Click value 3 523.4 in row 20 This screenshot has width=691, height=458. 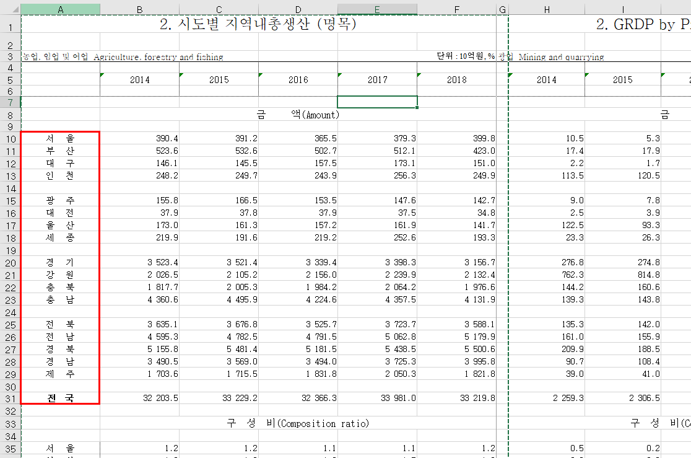point(163,263)
